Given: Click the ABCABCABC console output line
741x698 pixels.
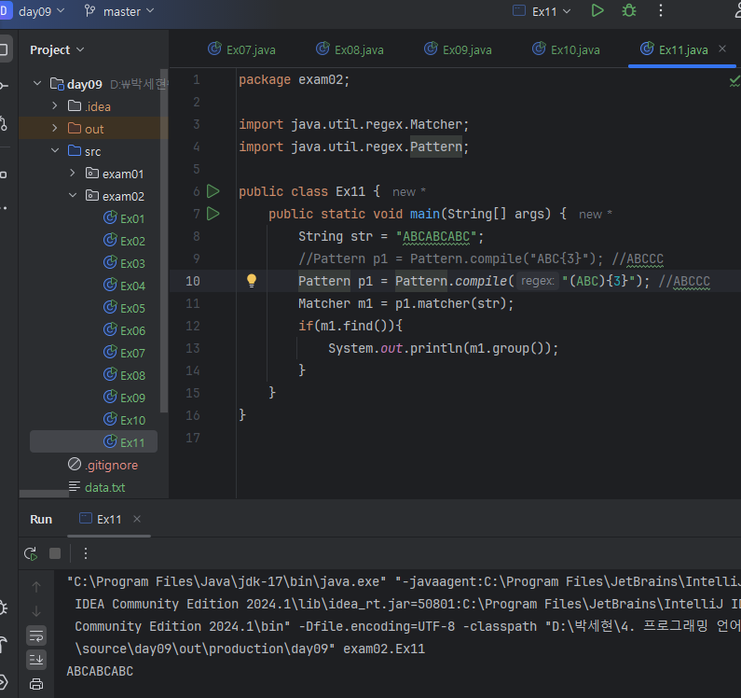Looking at the screenshot, I should click(100, 671).
